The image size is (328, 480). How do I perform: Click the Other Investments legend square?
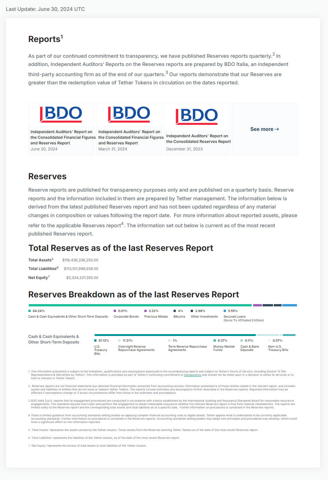click(192, 311)
